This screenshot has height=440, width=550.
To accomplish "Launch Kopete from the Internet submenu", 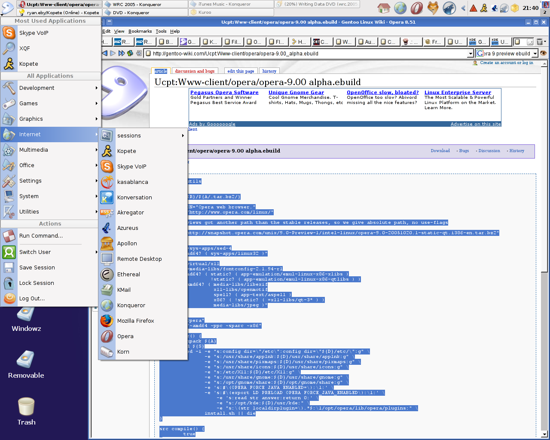I will tap(143, 151).
